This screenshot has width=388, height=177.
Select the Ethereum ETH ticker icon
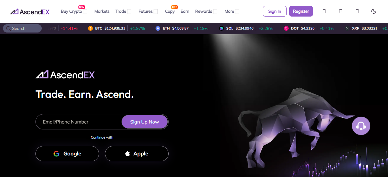tap(158, 28)
